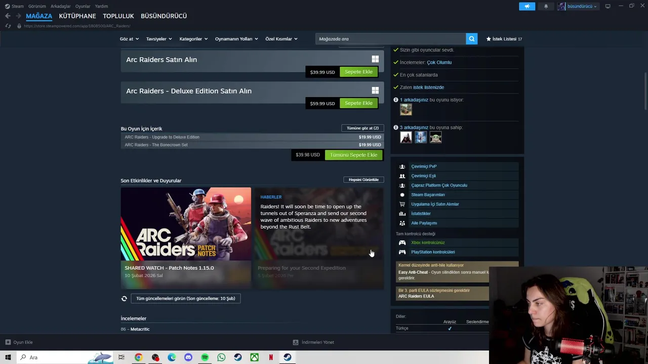Click Windows platform icon on Arc Raiders
648x364 pixels.
(375, 59)
